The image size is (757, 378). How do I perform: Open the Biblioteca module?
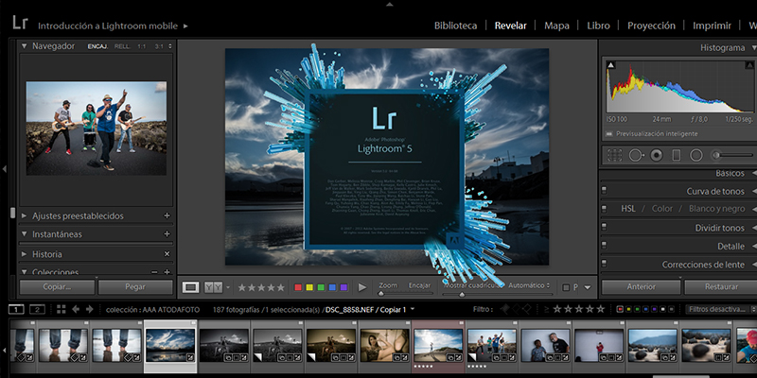pyautogui.click(x=455, y=26)
